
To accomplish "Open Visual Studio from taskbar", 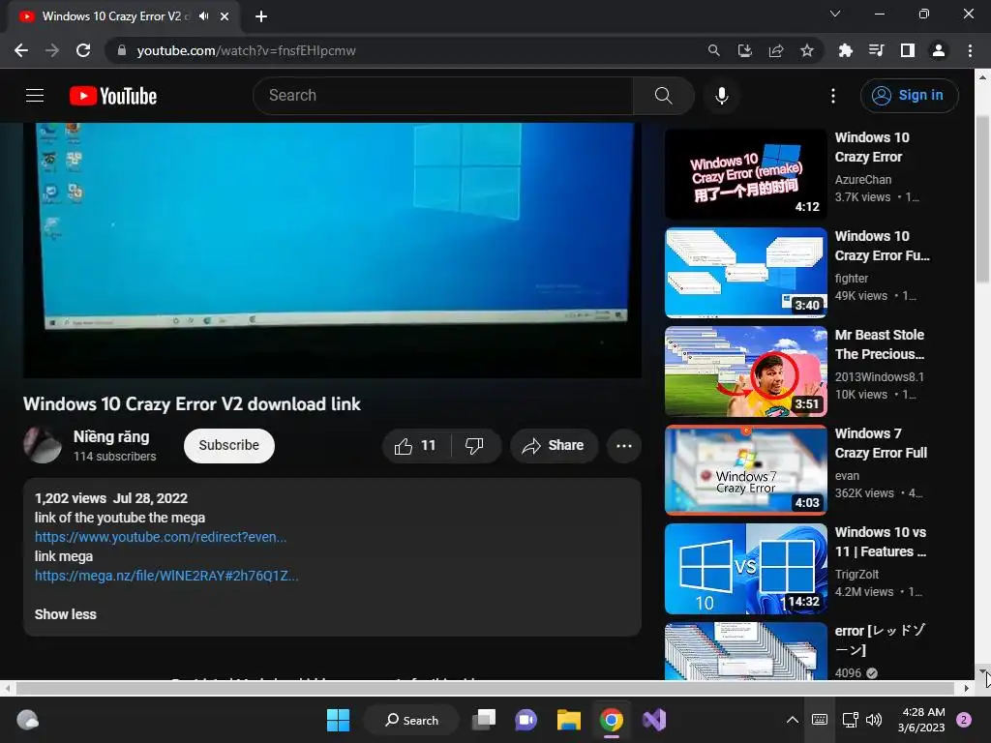I will [654, 720].
